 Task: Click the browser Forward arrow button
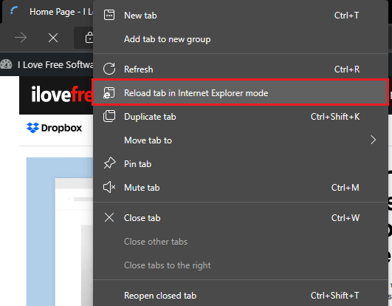click(x=21, y=38)
